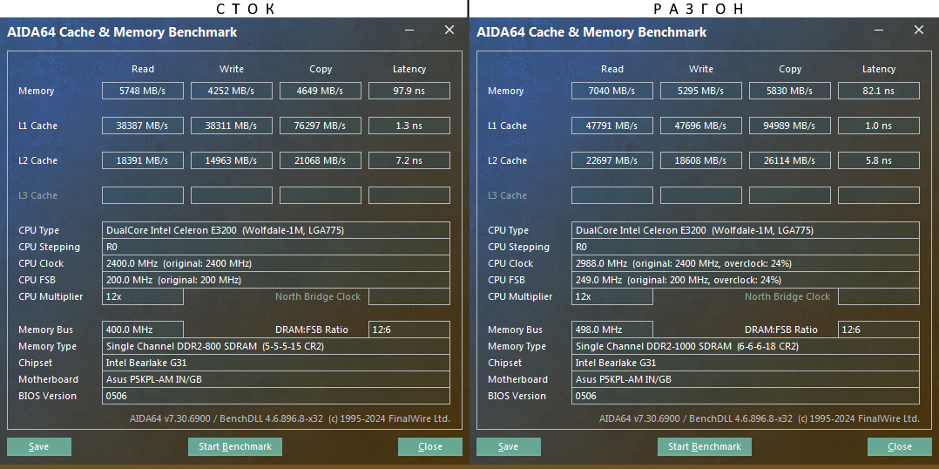This screenshot has height=469, width=939.
Task: Click memory type DDR2-1000 SDRAM field
Action: [746, 346]
